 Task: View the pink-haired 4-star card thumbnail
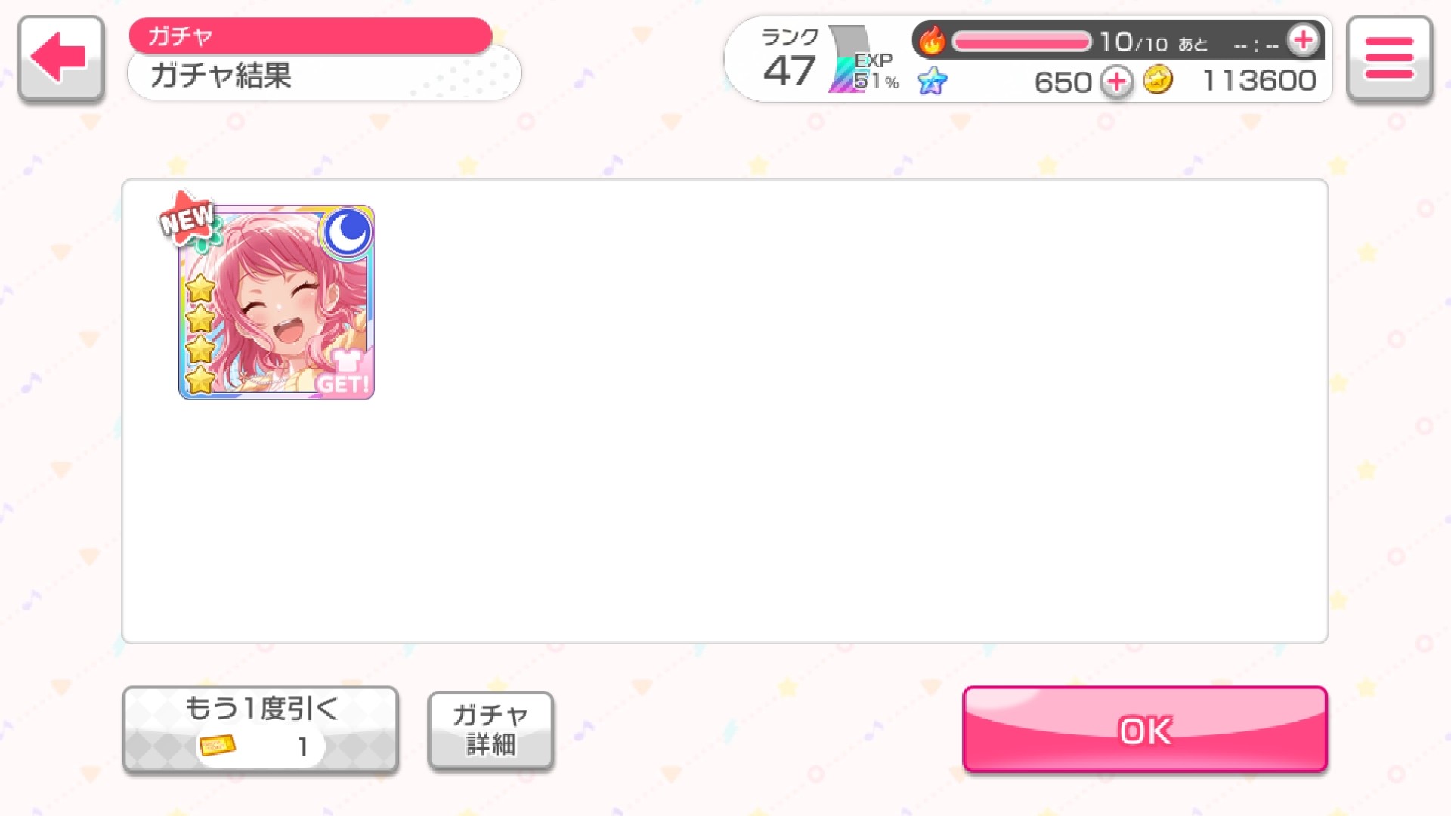[x=277, y=301]
